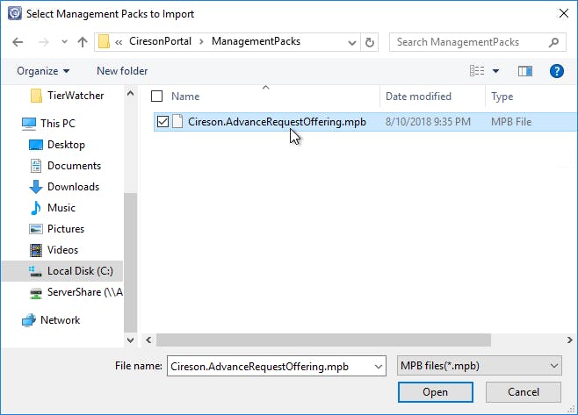Expand the File name dropdown
Viewport: 578px width, 415px height.
coord(379,367)
